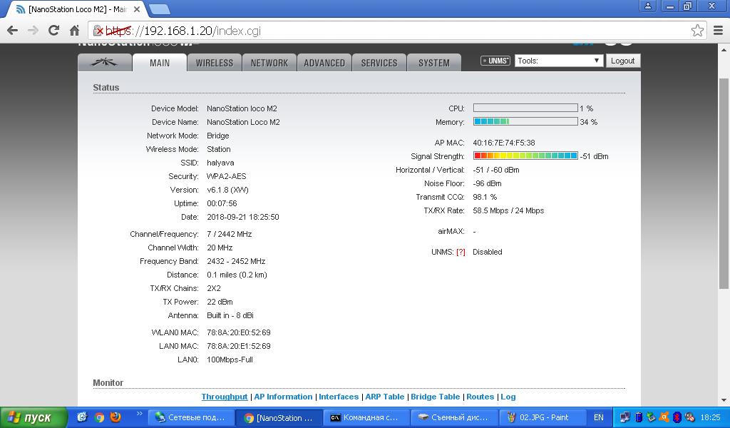
Task: Click the first quick launch icon
Action: pos(83,417)
